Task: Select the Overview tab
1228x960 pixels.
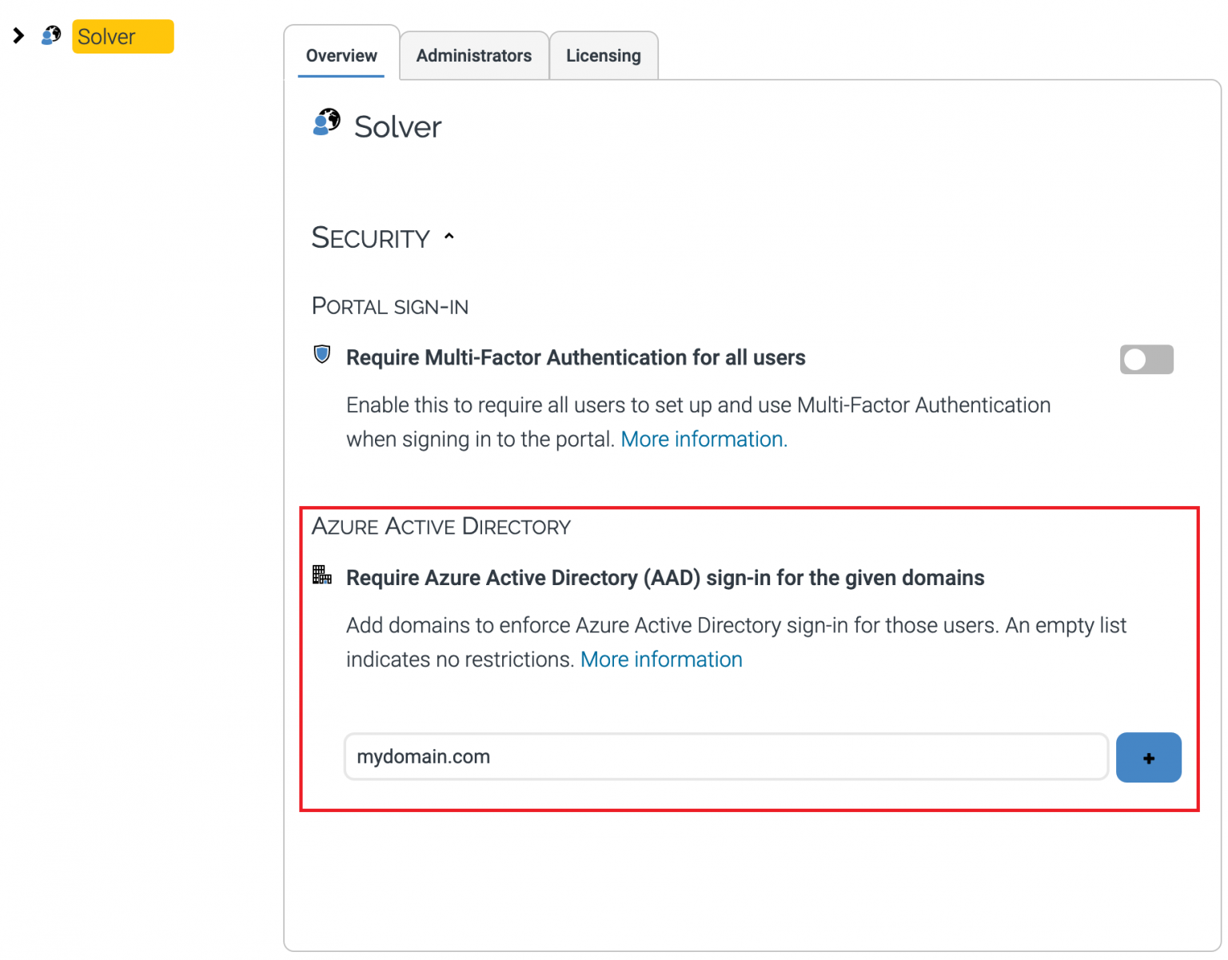Action: (341, 55)
